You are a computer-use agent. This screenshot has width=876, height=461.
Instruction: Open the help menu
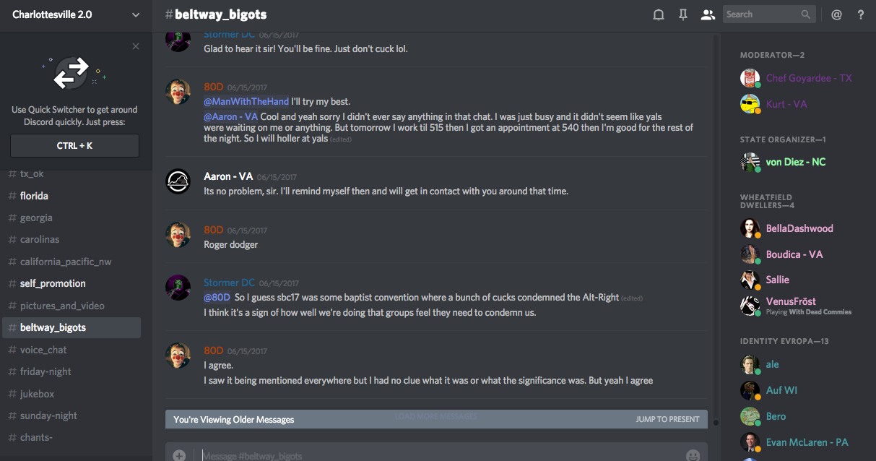click(861, 14)
